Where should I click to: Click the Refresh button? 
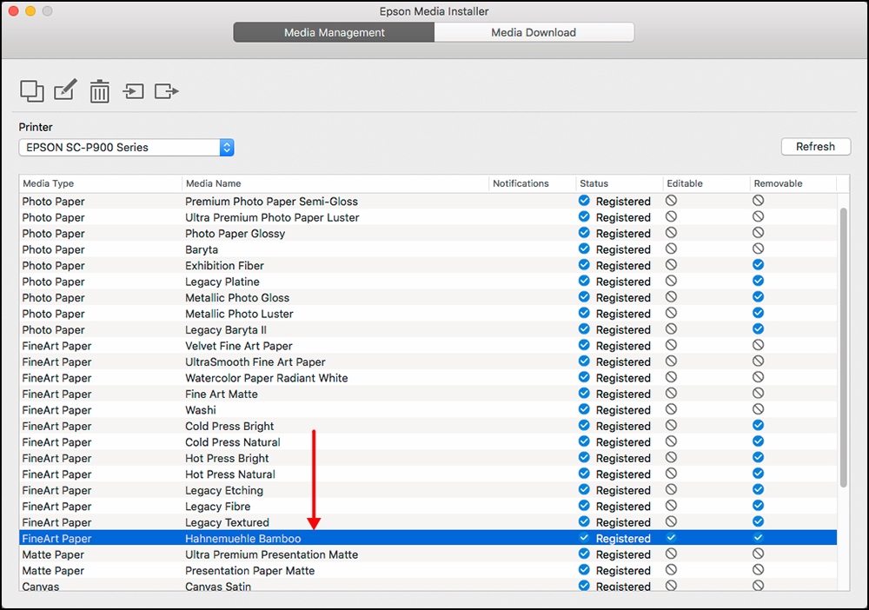click(815, 147)
